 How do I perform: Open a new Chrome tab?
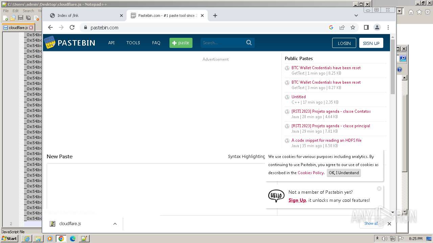click(215, 16)
